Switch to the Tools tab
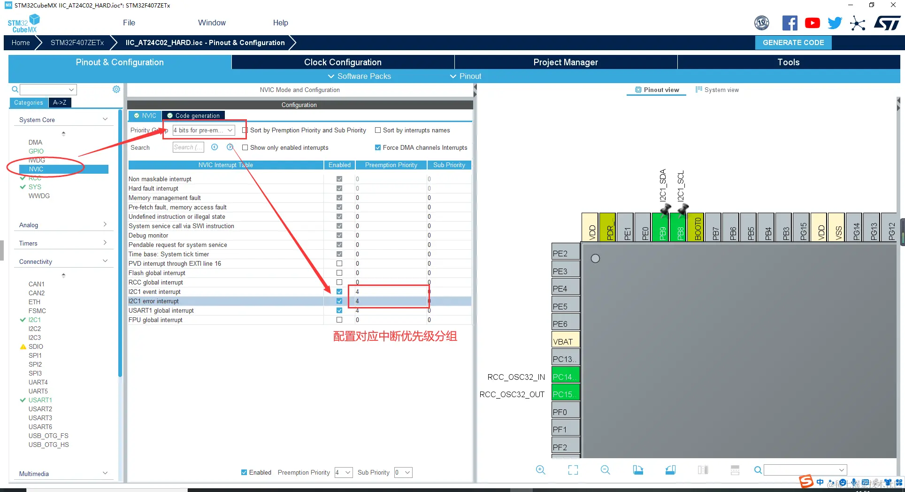905x492 pixels. [789, 62]
